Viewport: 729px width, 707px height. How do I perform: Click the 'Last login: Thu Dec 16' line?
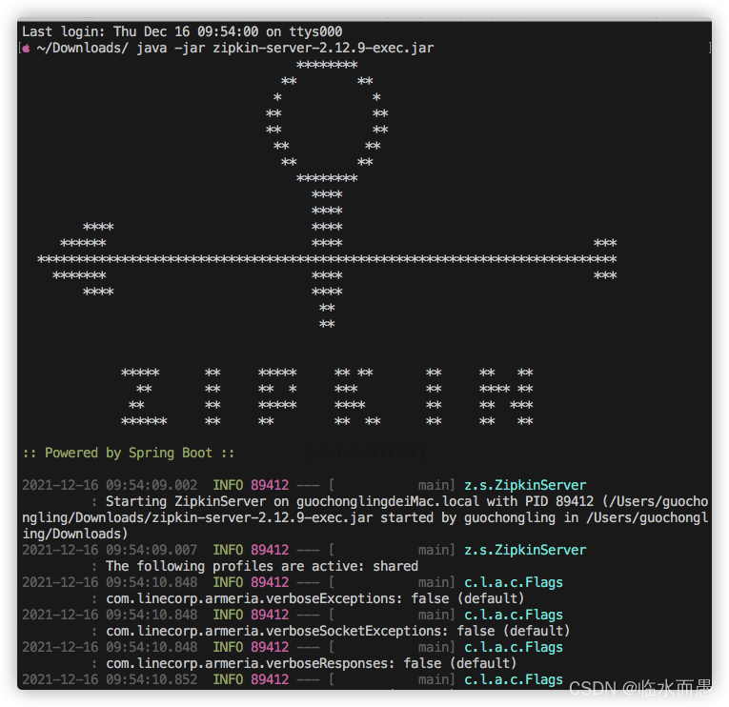pyautogui.click(x=182, y=31)
